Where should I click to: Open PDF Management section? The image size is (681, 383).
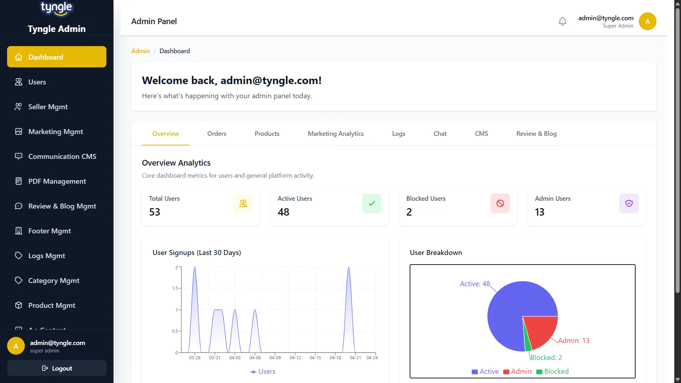(x=57, y=181)
